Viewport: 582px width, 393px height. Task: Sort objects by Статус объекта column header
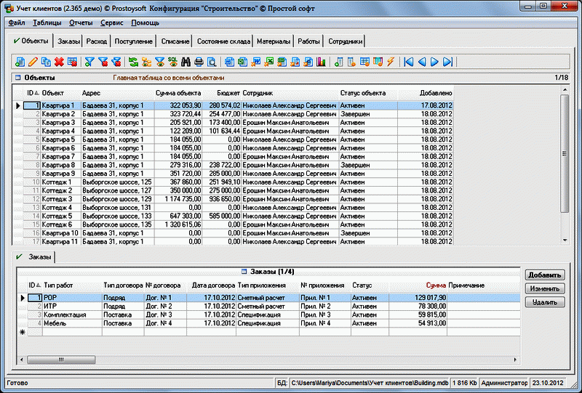pyautogui.click(x=363, y=93)
